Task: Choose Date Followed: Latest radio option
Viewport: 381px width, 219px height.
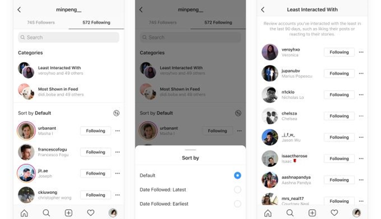Action: [x=237, y=190]
